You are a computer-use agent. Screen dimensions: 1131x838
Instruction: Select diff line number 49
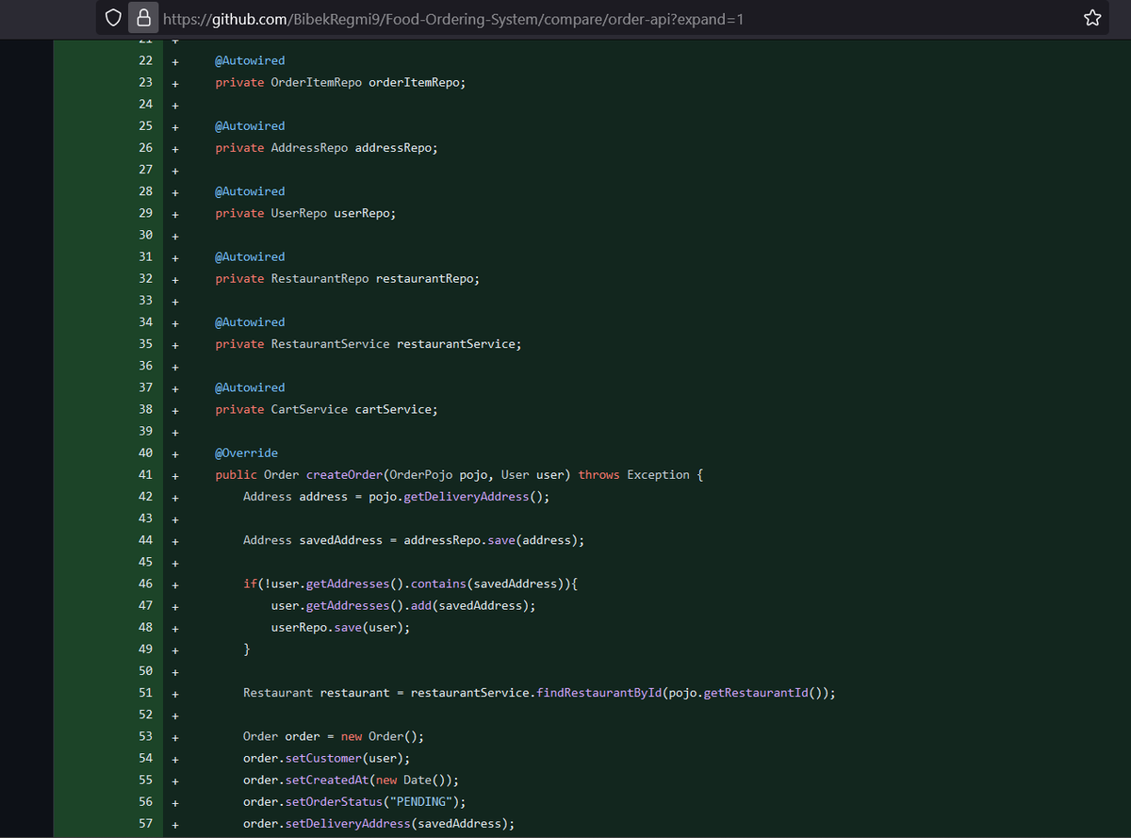145,649
